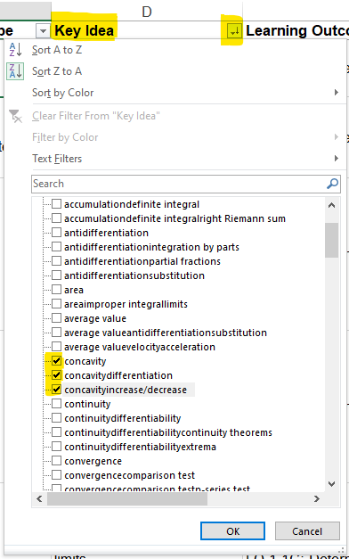Click the Key Idea header cell

click(147, 31)
